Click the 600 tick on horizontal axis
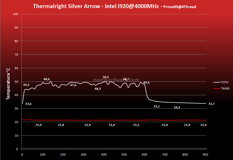The height and width of the screenshot is (160, 233). [144, 155]
